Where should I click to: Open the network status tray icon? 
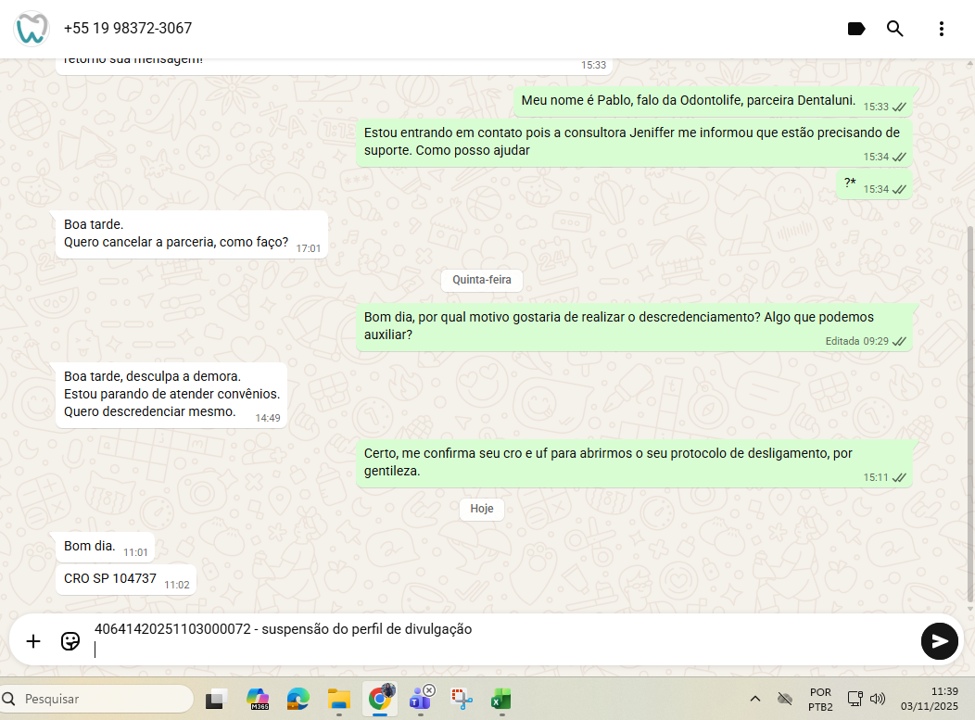click(855, 699)
